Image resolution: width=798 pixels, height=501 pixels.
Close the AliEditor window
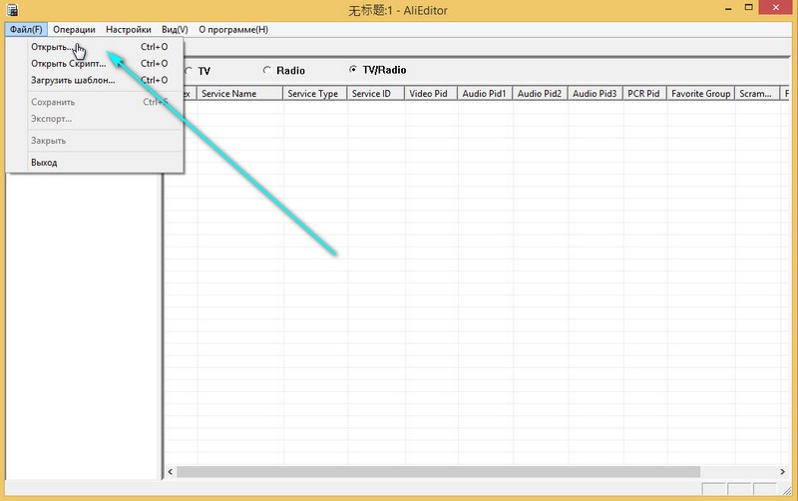tap(776, 7)
